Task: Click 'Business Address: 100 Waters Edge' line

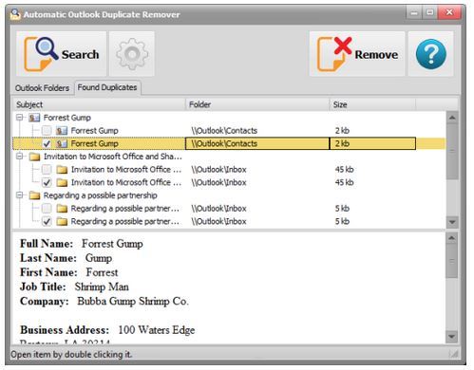Action: tap(107, 330)
